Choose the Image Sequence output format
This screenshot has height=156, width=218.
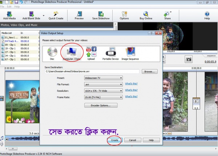click(x=130, y=53)
